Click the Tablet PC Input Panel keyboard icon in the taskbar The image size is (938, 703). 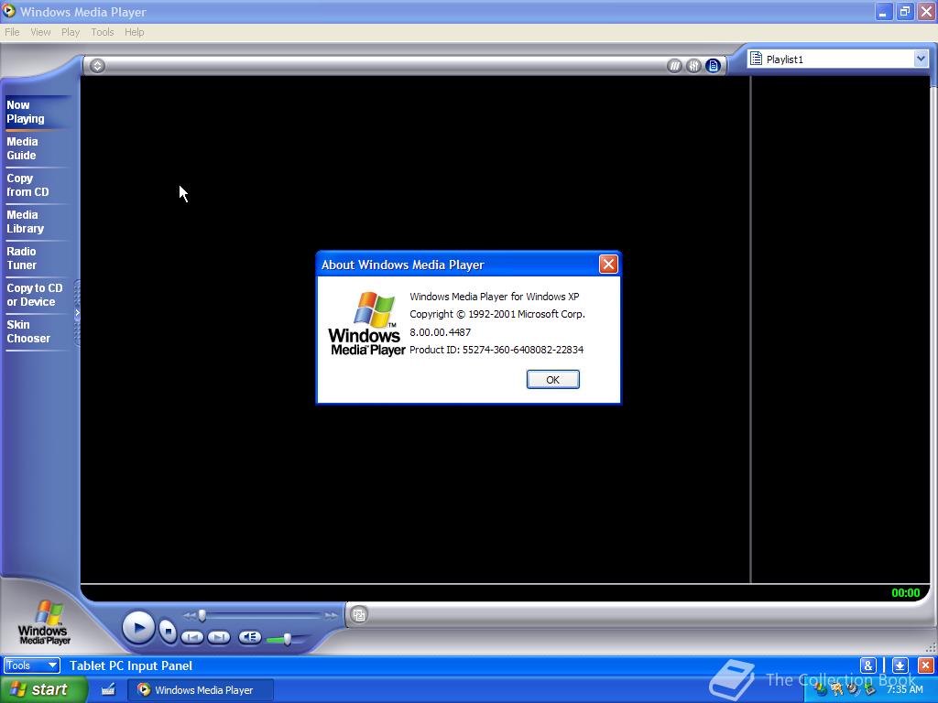click(108, 689)
